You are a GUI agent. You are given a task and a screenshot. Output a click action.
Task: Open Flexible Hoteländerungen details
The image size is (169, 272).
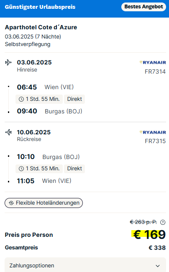click(44, 203)
